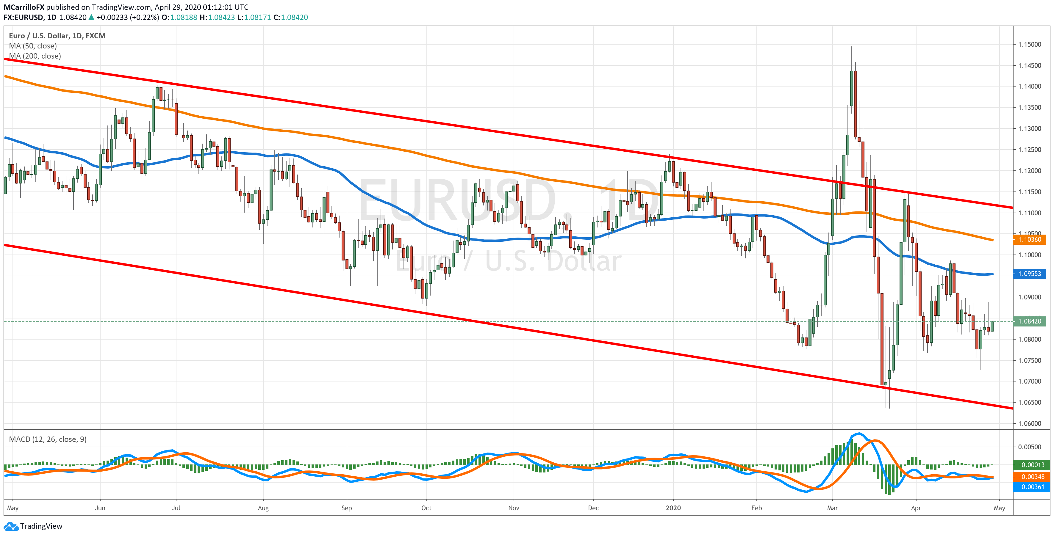Viewport: 1054px width, 537px height.
Task: Click the 1.06000 price axis label
Action: (x=1030, y=423)
